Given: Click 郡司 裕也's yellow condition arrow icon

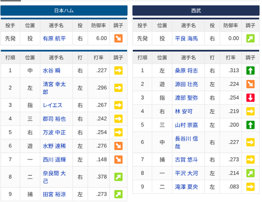Looking at the screenshot, I should coord(118,119).
